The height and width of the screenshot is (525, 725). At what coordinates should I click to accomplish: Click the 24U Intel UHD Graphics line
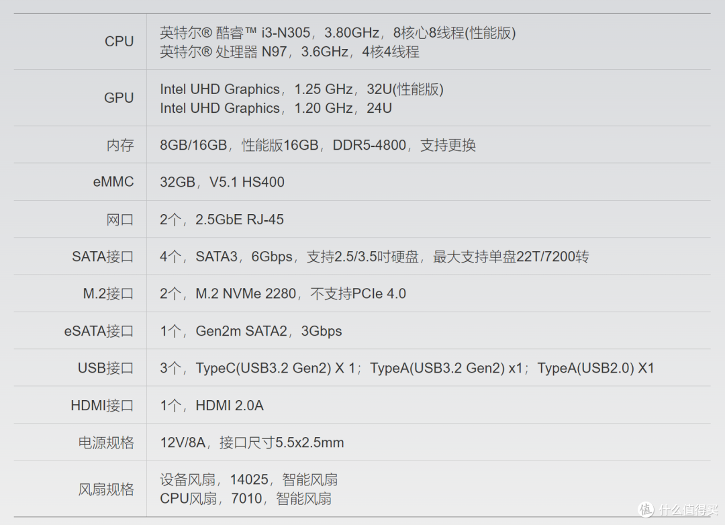click(276, 108)
